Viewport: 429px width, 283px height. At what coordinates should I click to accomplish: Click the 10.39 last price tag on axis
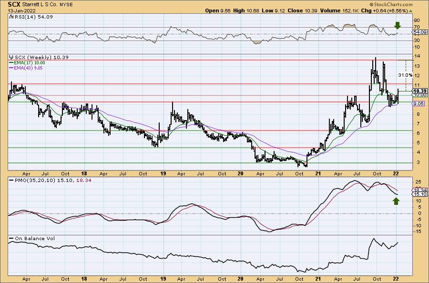(x=419, y=91)
